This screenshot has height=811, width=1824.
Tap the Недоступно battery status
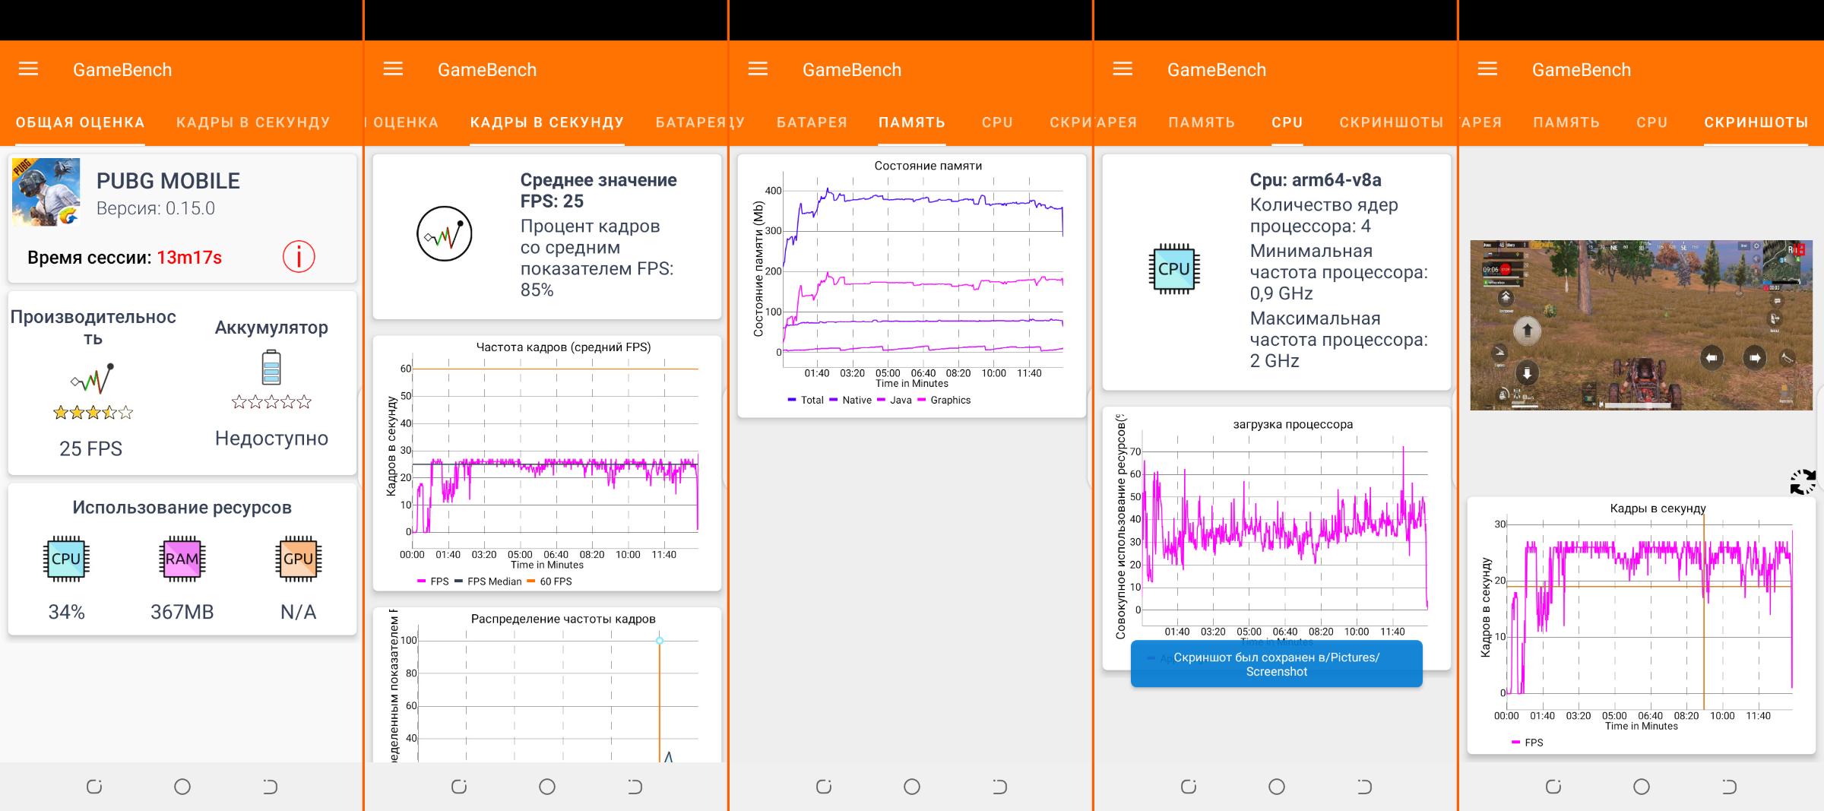pos(271,438)
